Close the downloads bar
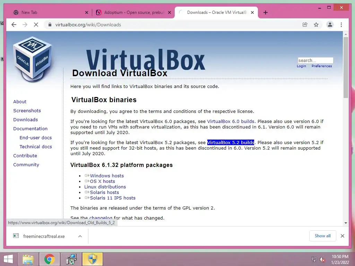Screen dimensions: 355x266 pyautogui.click(x=342, y=236)
